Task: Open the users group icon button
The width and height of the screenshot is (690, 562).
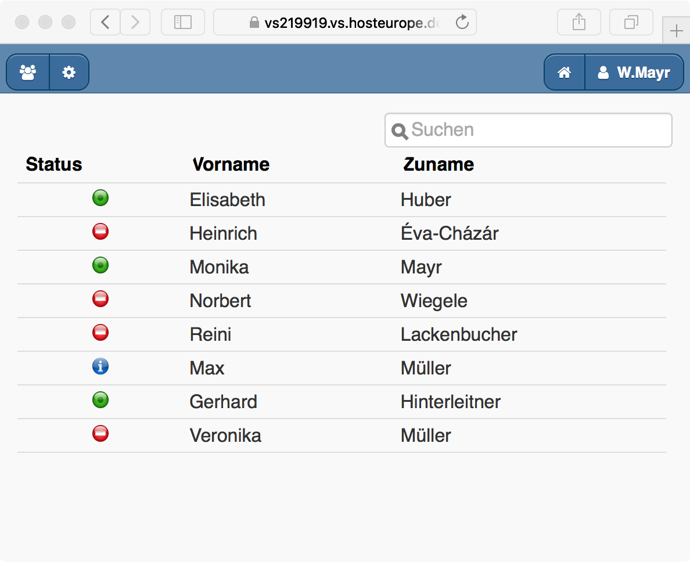Action: coord(28,73)
